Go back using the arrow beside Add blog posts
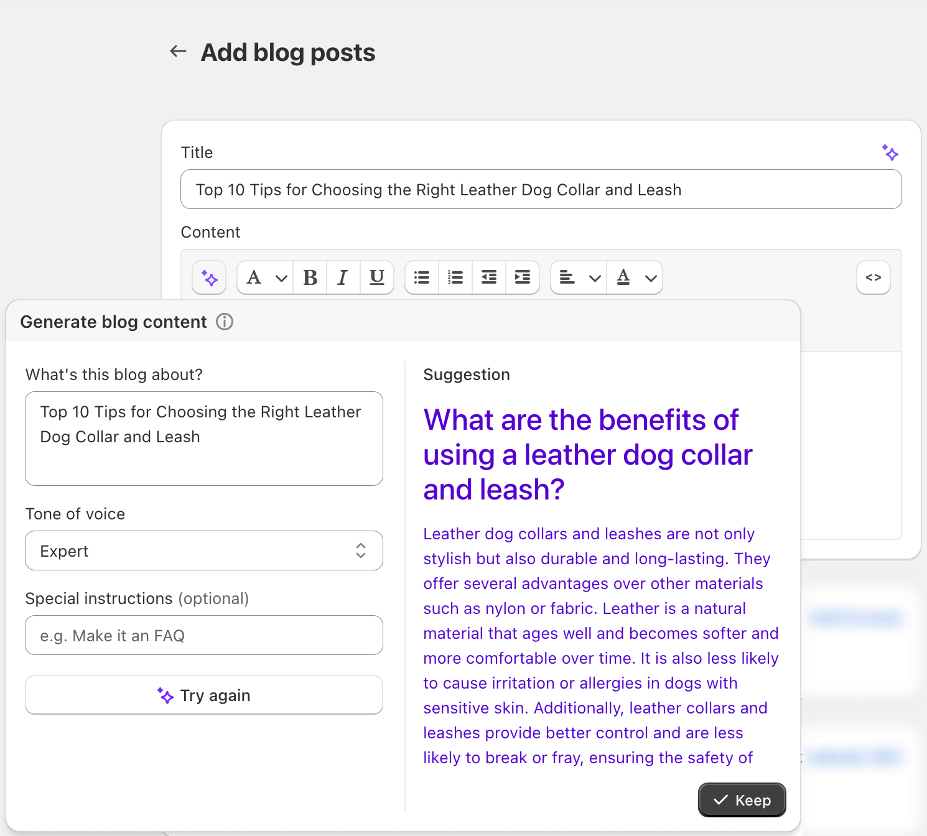This screenshot has height=836, width=927. click(x=178, y=52)
